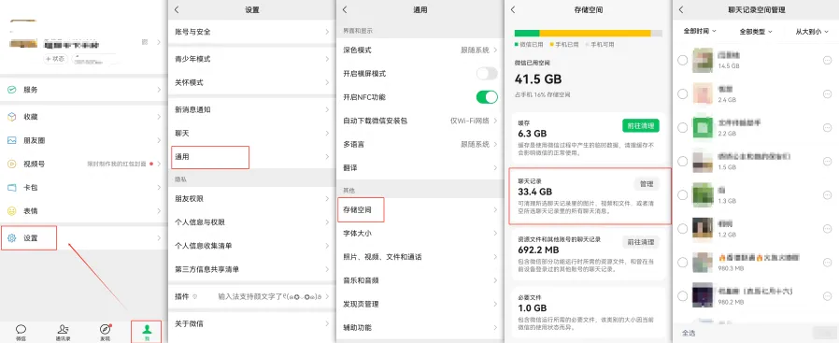Tap 管理 in the 聊天记录 card
839x343 pixels.
tap(647, 183)
